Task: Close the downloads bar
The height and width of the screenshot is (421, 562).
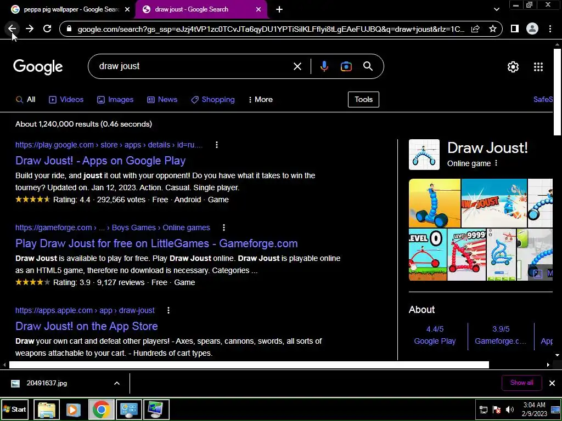Action: 552,383
